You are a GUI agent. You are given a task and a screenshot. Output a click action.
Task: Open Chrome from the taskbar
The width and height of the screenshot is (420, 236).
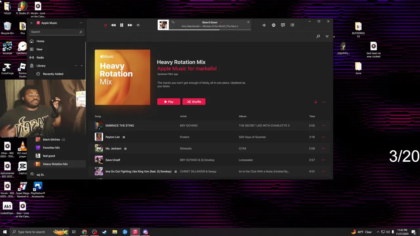tap(84, 232)
